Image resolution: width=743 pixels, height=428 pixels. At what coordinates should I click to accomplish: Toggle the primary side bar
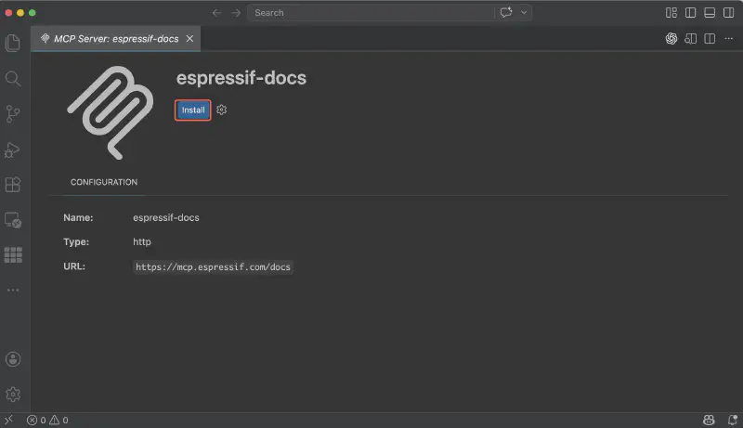pos(690,13)
